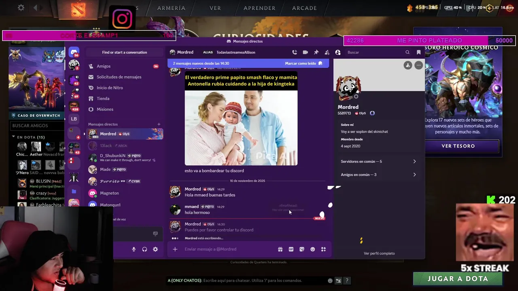Open the Magneton direct message
This screenshot has height=291, width=518.
point(124,193)
